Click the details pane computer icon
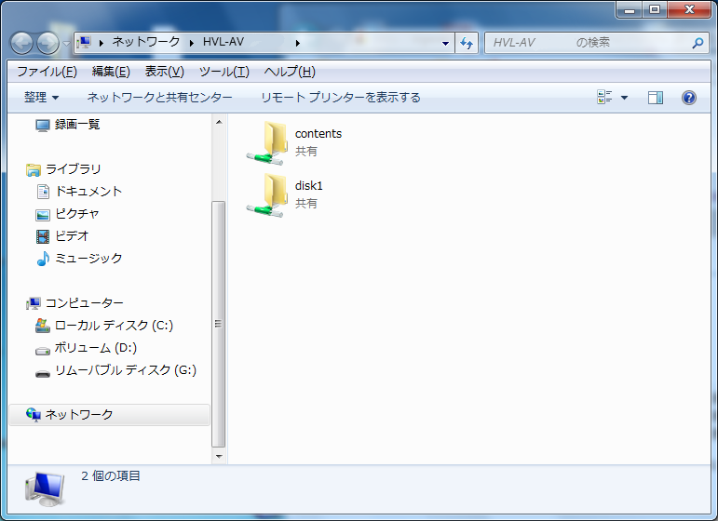The width and height of the screenshot is (718, 521). [45, 489]
